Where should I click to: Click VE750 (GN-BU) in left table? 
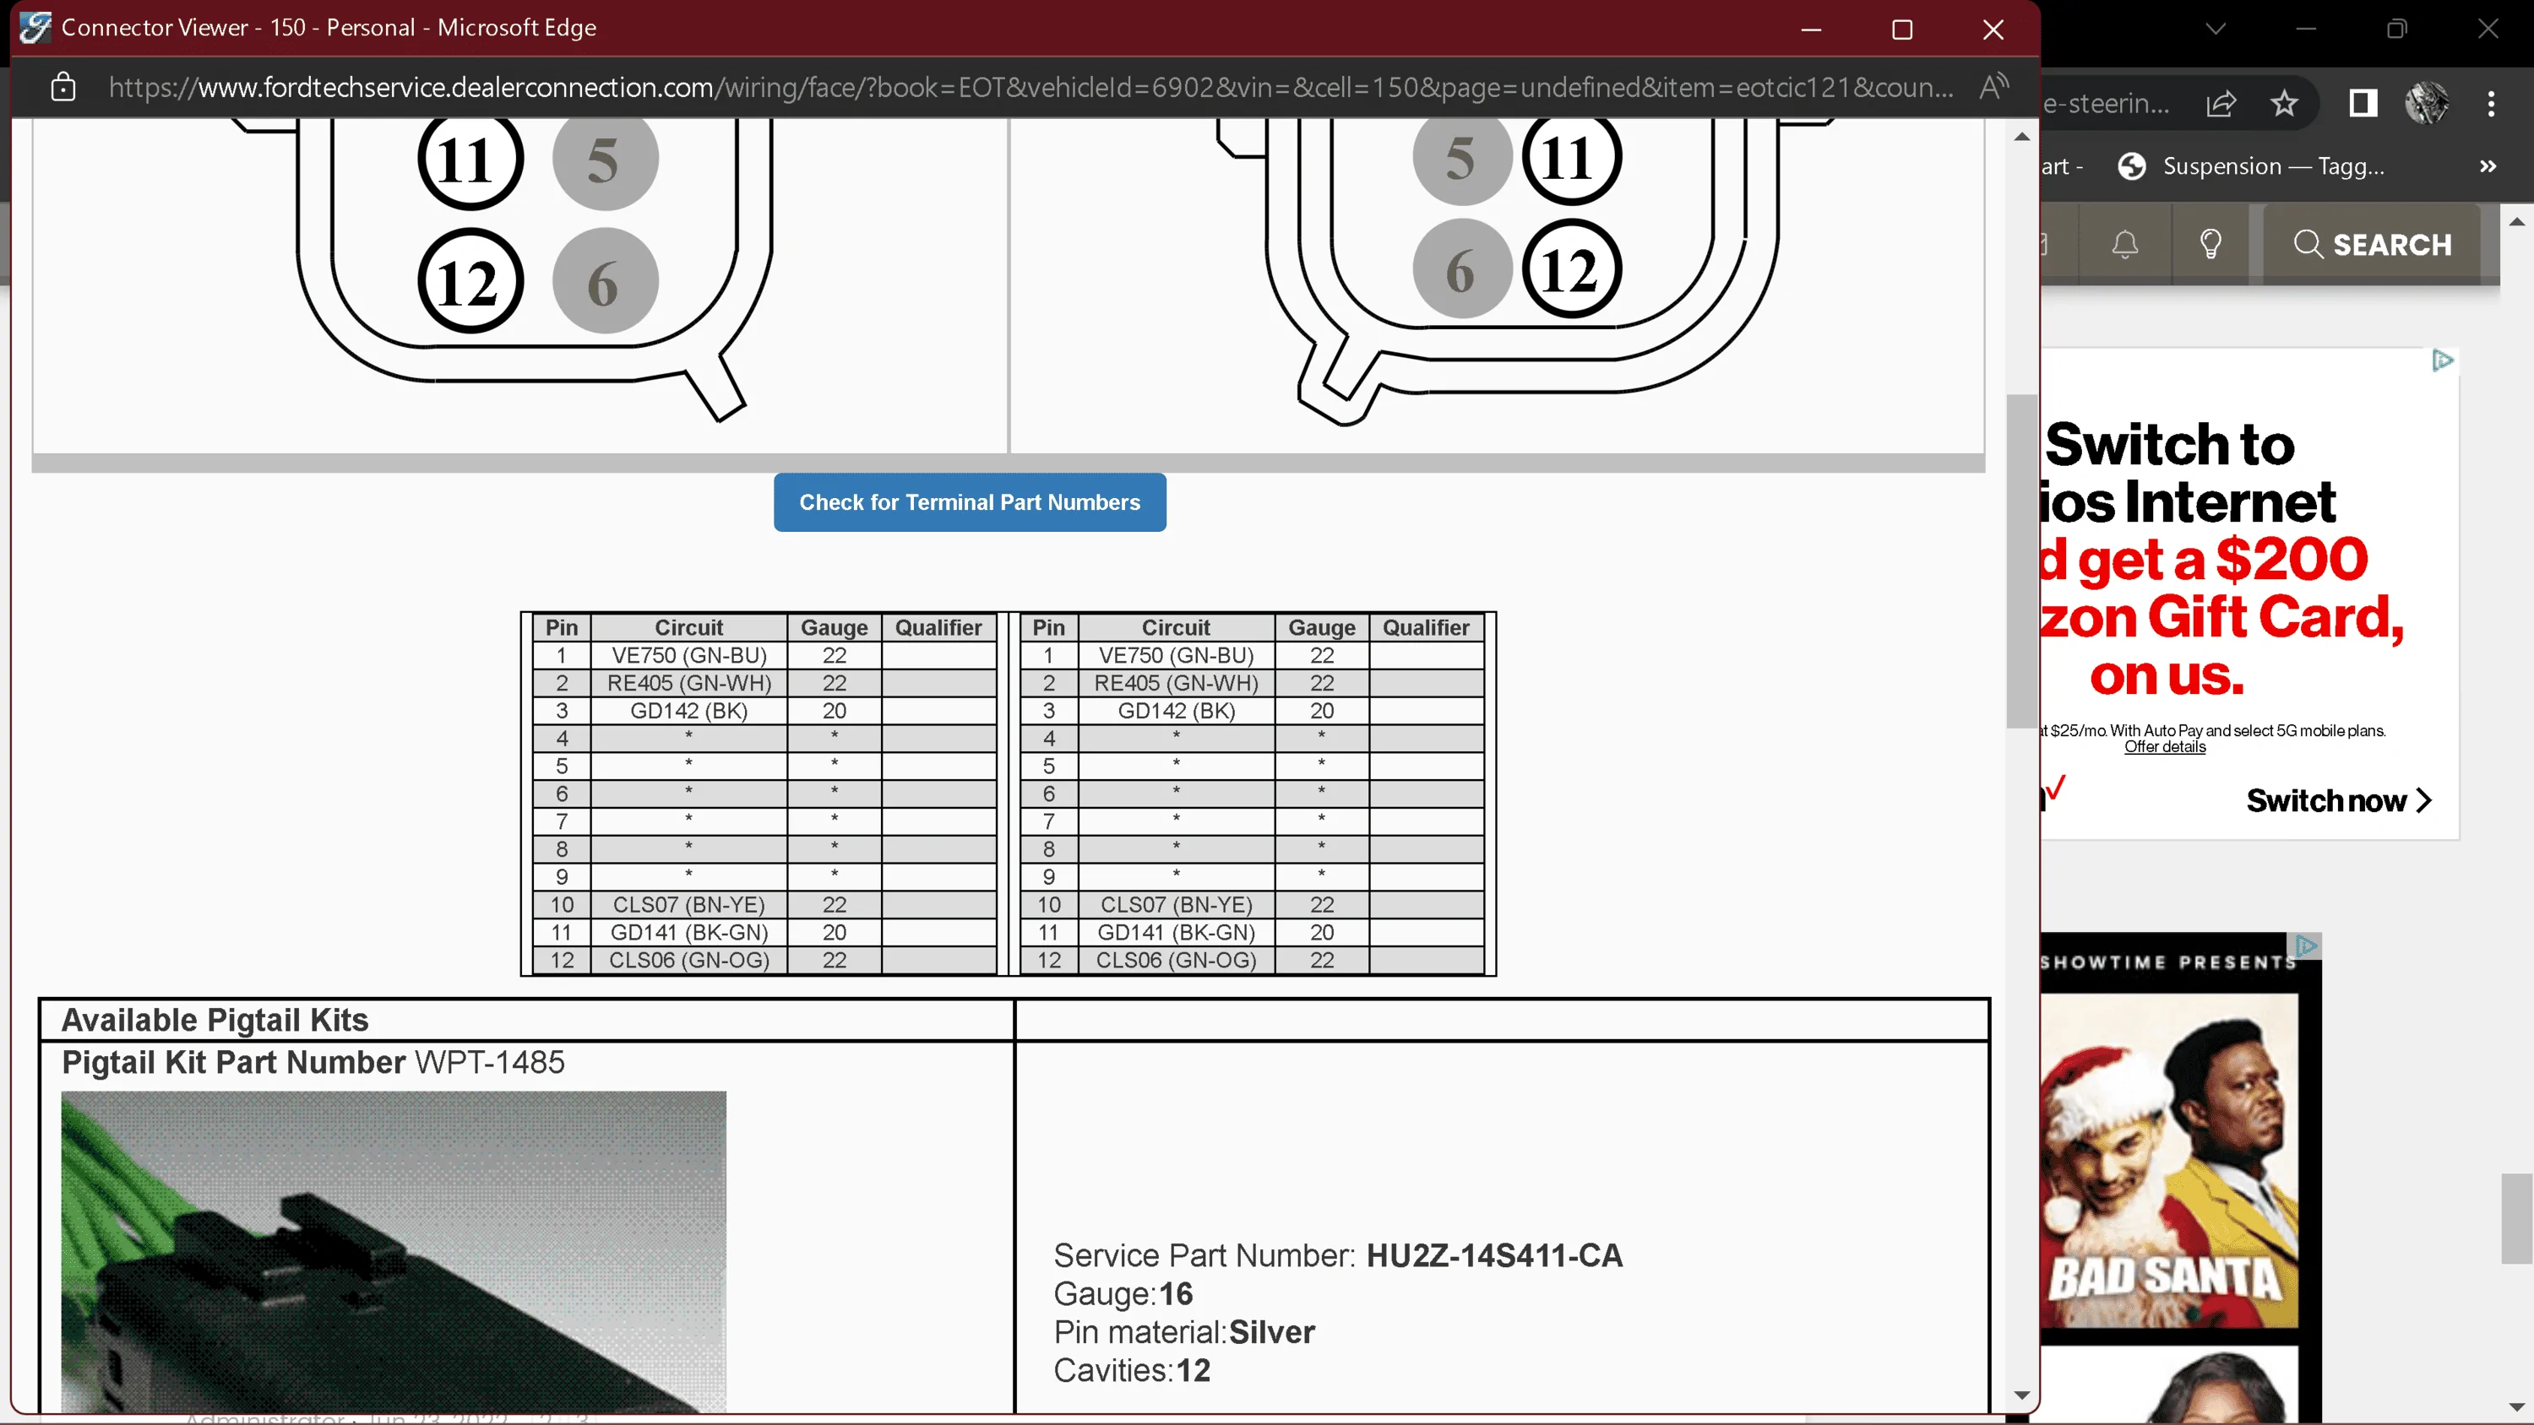click(688, 656)
